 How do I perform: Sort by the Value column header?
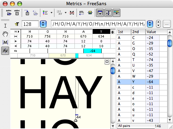point(156,32)
